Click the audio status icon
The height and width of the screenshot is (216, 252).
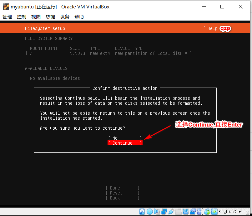[x=157, y=212]
